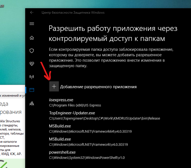Open Firewall & network protection antenna icon
The height and width of the screenshot is (168, 191).
[x=32, y=77]
